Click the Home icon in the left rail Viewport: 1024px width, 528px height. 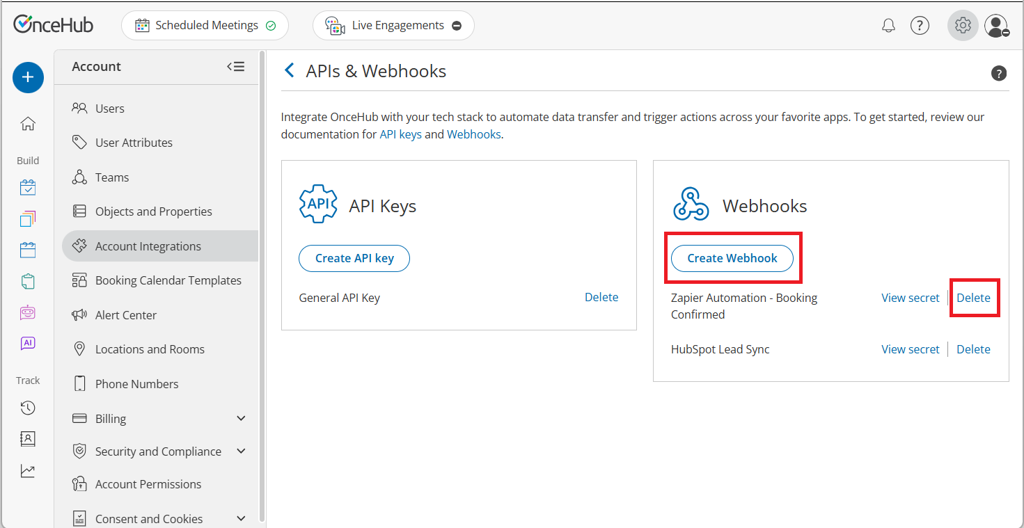(x=28, y=123)
